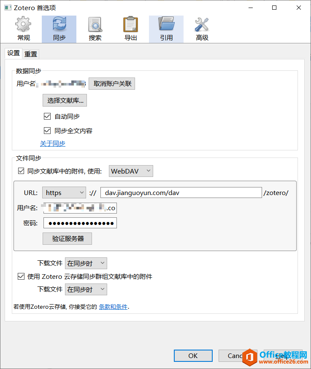Open the 条款和条件 link

tap(113, 307)
